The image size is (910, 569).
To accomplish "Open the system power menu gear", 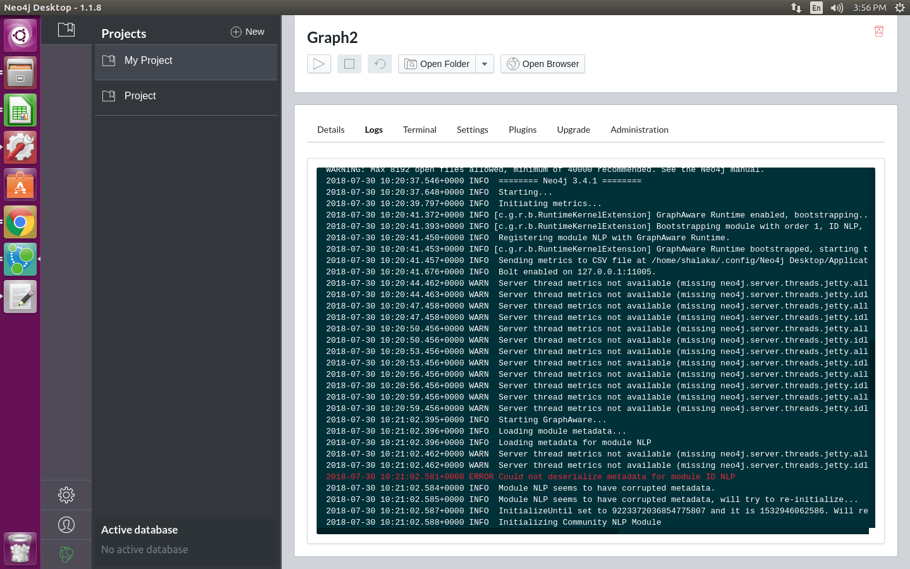I will tap(900, 8).
